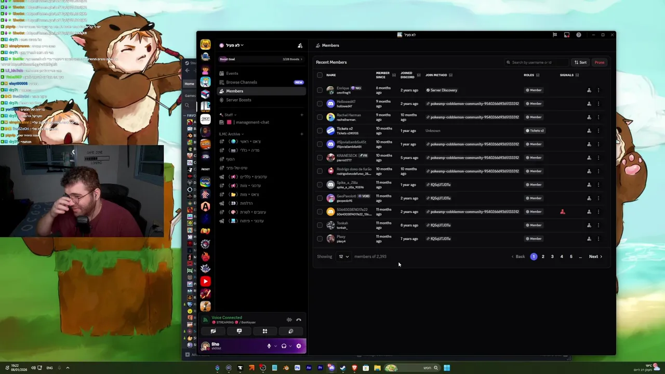Disconnect from voice call
Screen dimensions: 665x374
click(x=299, y=320)
